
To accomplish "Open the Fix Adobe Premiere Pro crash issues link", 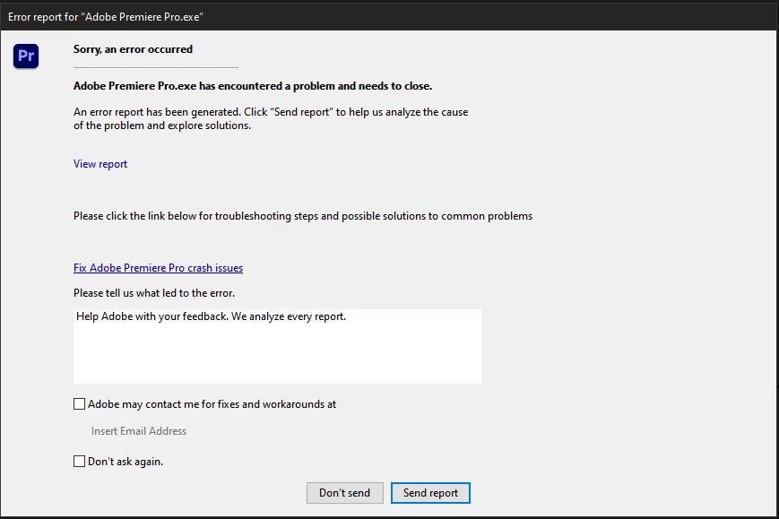I will coord(158,268).
